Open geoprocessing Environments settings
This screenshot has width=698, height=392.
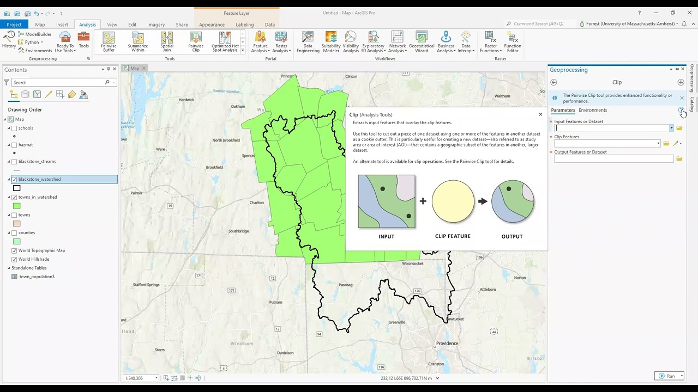click(x=35, y=51)
